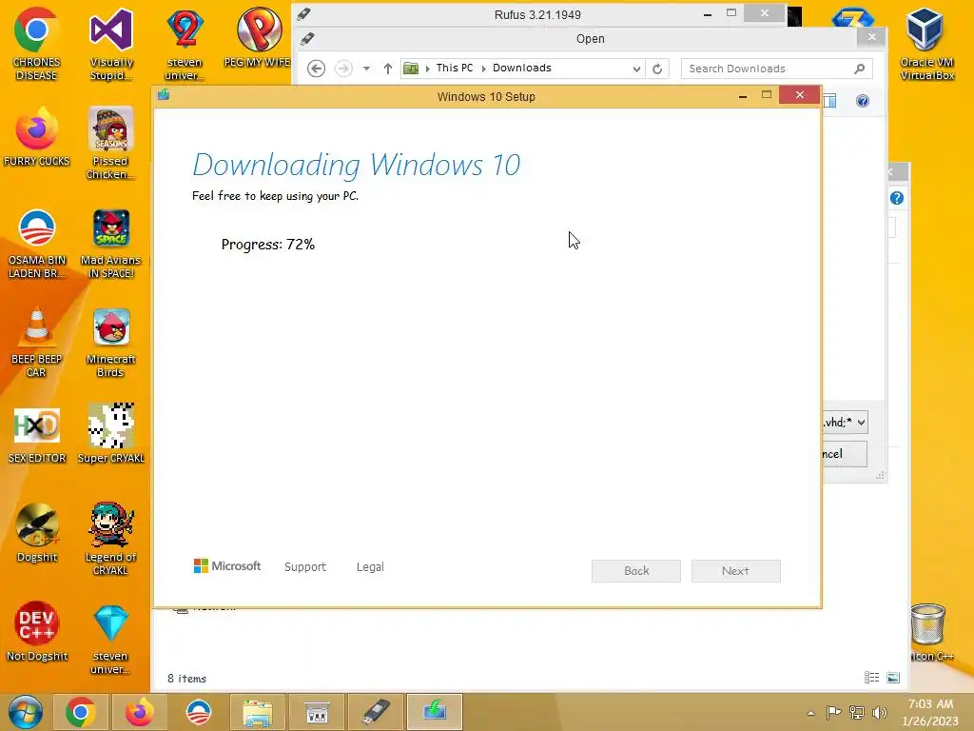Open the Oracle VM VirtualBox desktop icon
The width and height of the screenshot is (974, 731).
(x=926, y=44)
